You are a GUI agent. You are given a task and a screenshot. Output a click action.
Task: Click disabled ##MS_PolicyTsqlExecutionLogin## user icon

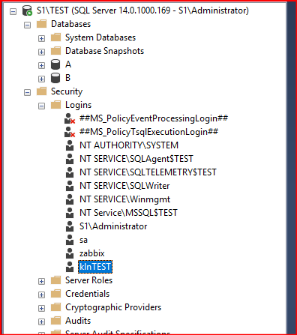(x=70, y=132)
